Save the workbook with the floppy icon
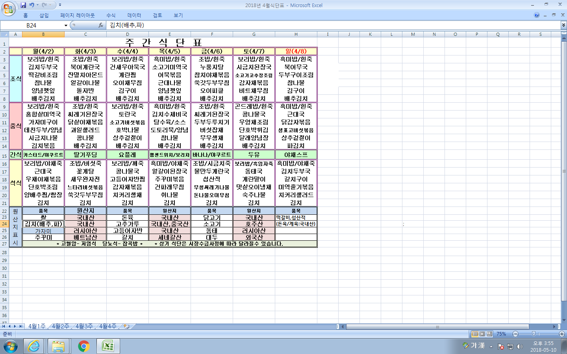Image resolution: width=567 pixels, height=354 pixels. [23, 5]
